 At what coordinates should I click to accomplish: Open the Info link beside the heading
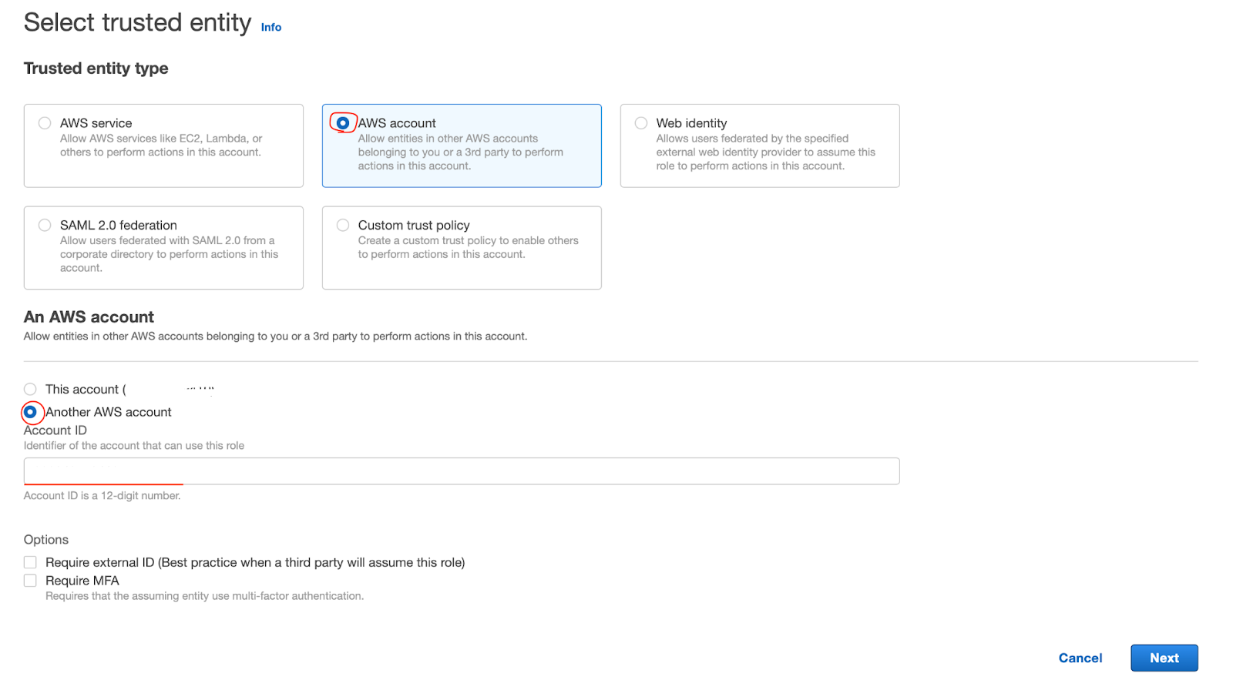pos(270,27)
